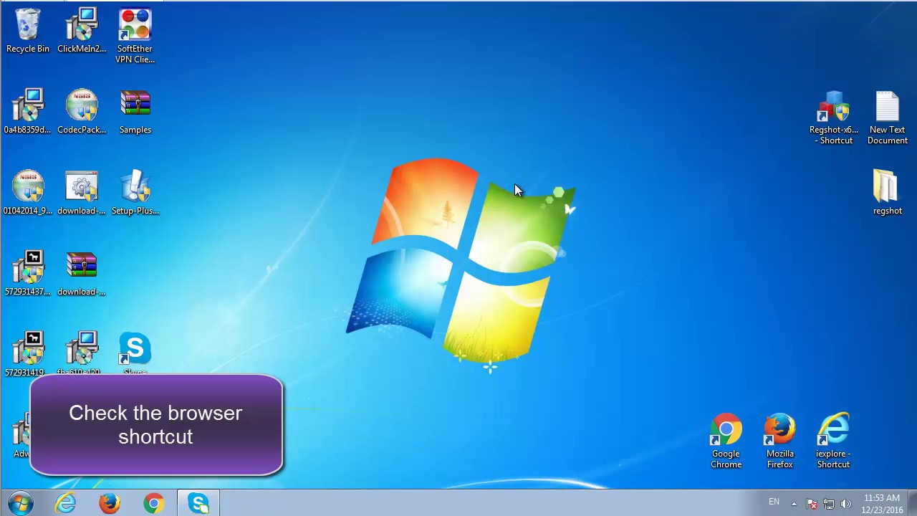Select the Google Chrome desktop shortcut

coord(726,441)
